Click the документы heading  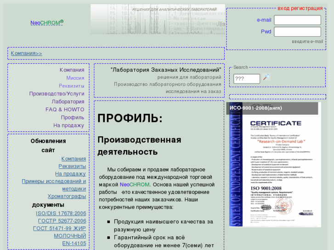pos(48,205)
